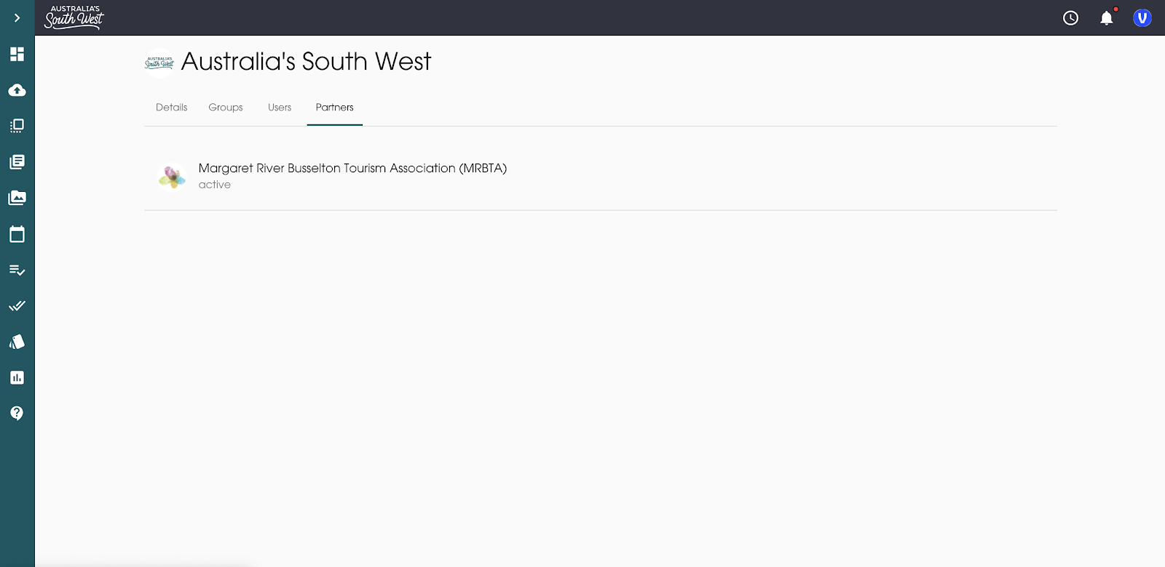The width and height of the screenshot is (1165, 567).
Task: Open the calendar icon in sidebar
Action: click(17, 234)
